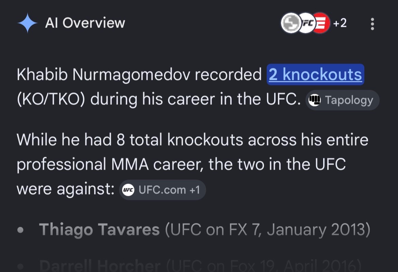Expand the +2 additional sources indicator
The width and height of the screenshot is (398, 272).
click(340, 23)
